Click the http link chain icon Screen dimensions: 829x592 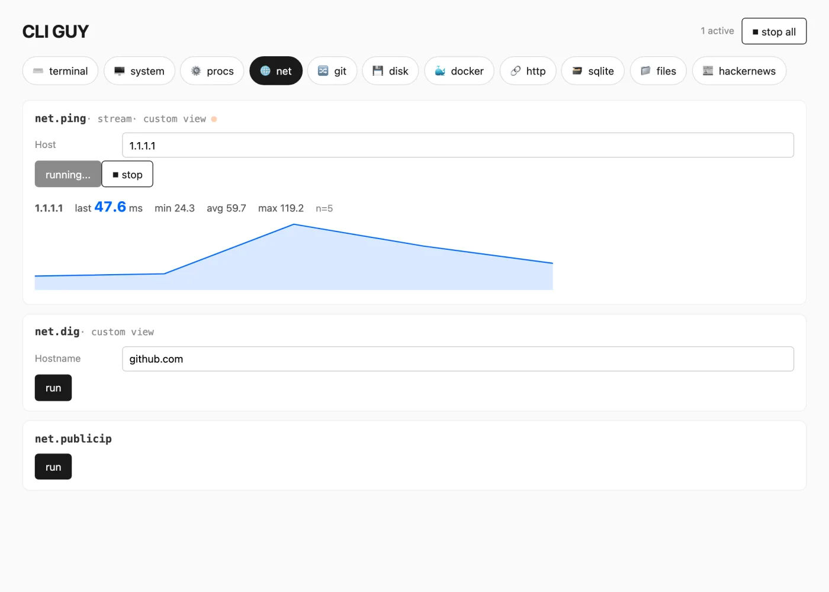pyautogui.click(x=516, y=71)
